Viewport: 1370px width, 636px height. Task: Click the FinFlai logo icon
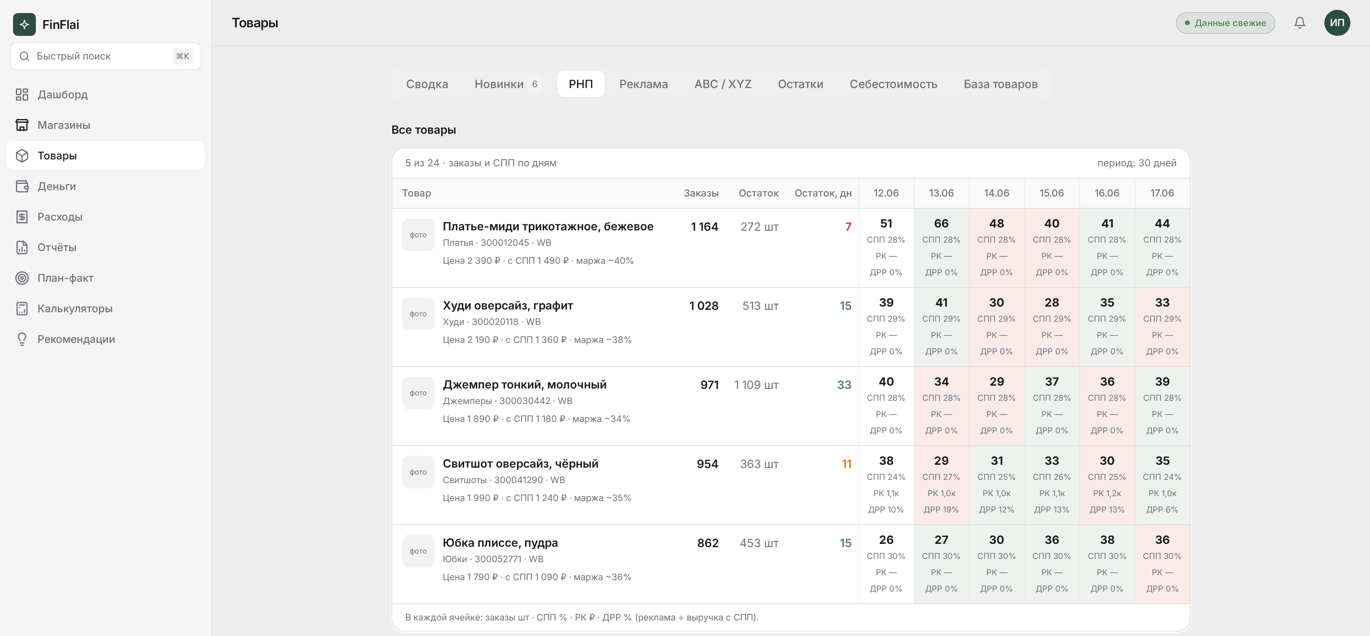tap(24, 24)
